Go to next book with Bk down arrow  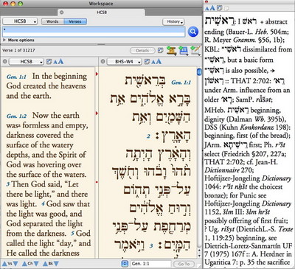56,264
